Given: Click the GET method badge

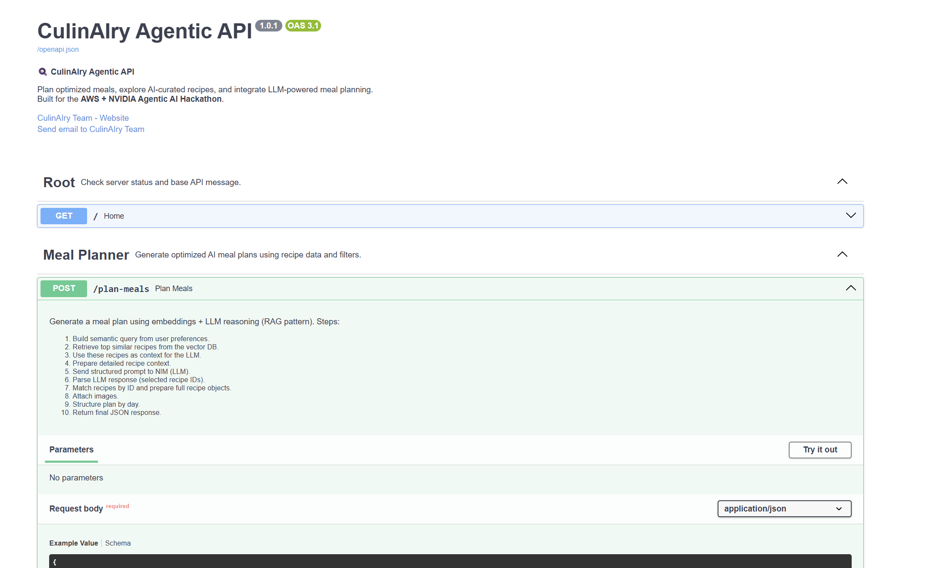Looking at the screenshot, I should tap(64, 216).
